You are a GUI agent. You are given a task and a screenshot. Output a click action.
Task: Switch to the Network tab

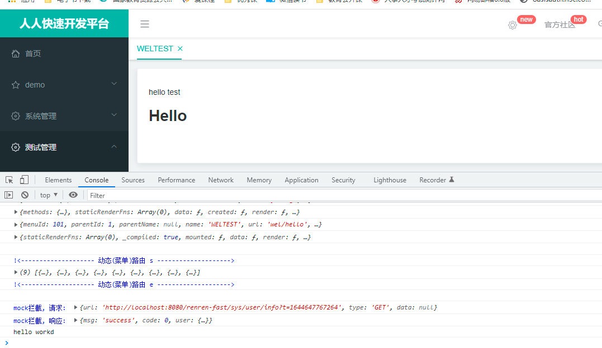(x=221, y=180)
